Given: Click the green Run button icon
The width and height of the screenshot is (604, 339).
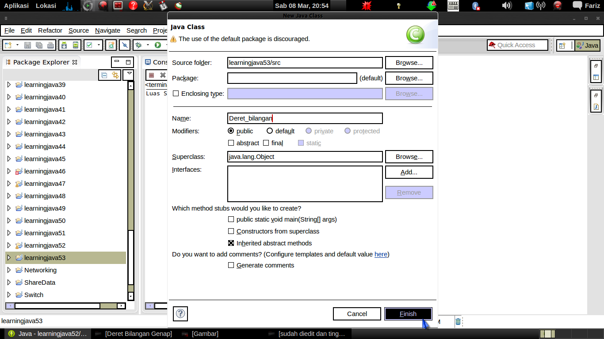Looking at the screenshot, I should (x=157, y=45).
